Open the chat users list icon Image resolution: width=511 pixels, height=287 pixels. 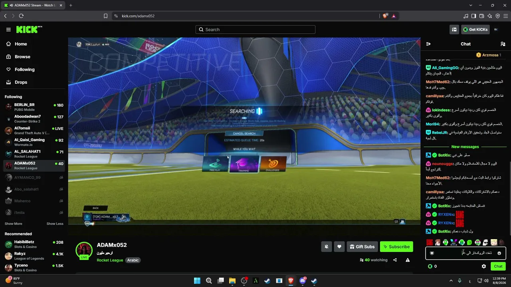[x=503, y=44]
